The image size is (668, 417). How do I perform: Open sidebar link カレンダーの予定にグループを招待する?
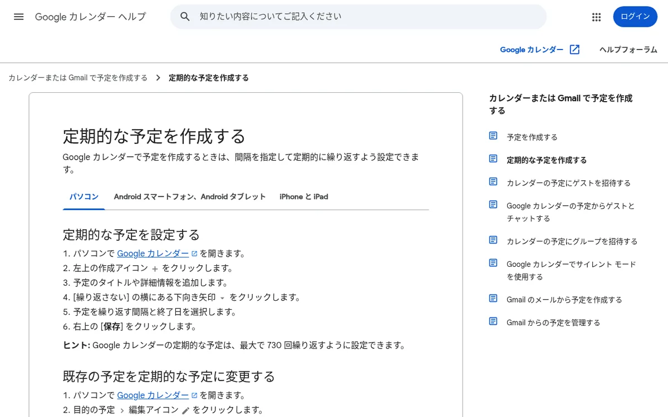[x=572, y=241]
